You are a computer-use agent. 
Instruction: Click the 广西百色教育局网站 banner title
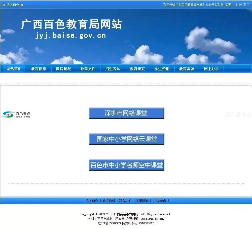pyautogui.click(x=71, y=24)
